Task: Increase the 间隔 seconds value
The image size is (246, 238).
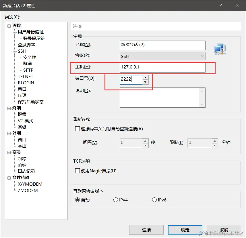Action: click(x=146, y=141)
